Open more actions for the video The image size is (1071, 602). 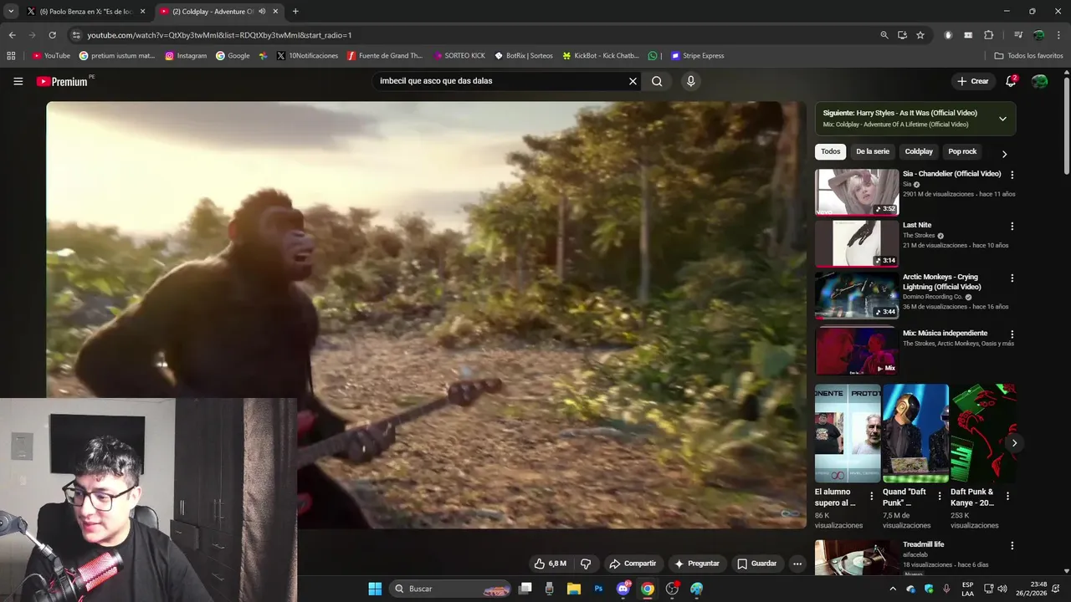(x=797, y=564)
